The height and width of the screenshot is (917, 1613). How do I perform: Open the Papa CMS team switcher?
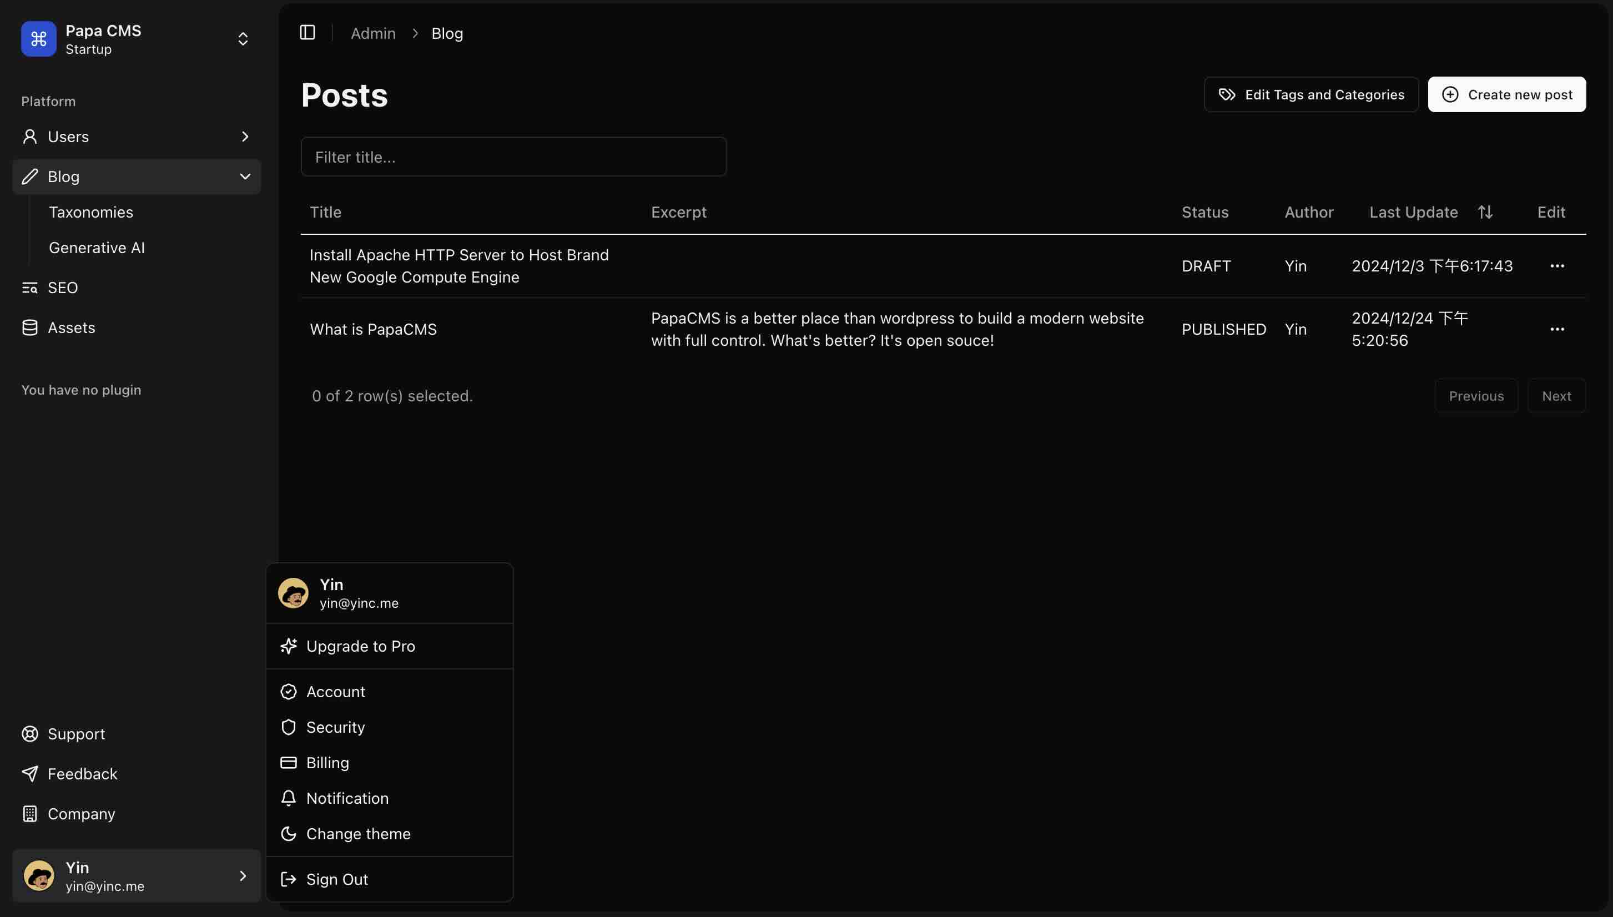[243, 39]
